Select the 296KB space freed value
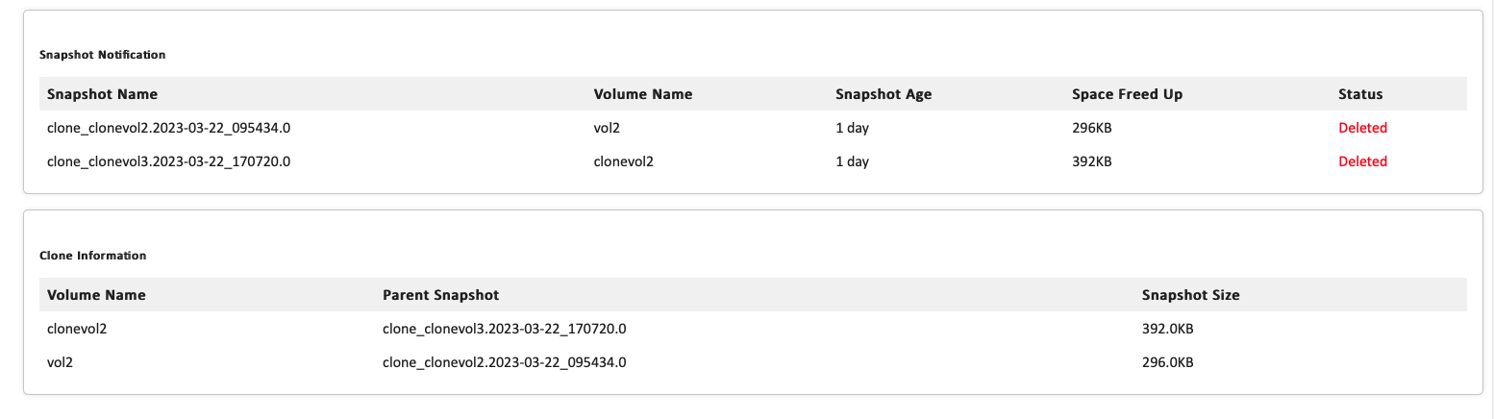1494x419 pixels. pyautogui.click(x=1091, y=128)
